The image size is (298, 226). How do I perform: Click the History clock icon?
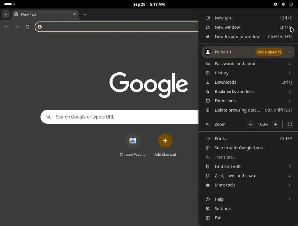[x=208, y=73]
